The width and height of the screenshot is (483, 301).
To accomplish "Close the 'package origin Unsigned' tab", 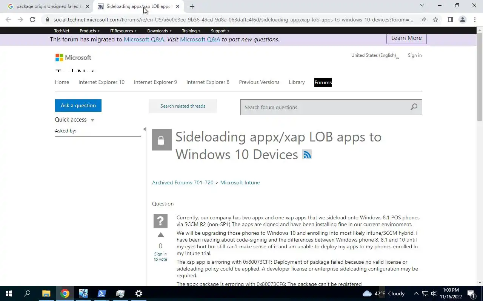I will pos(87,6).
